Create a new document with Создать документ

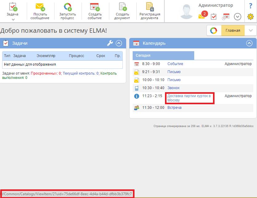pos(122,7)
